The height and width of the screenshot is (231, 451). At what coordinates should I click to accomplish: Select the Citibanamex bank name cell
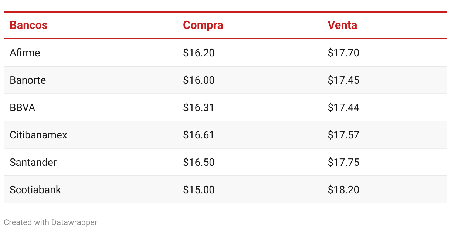(38, 135)
